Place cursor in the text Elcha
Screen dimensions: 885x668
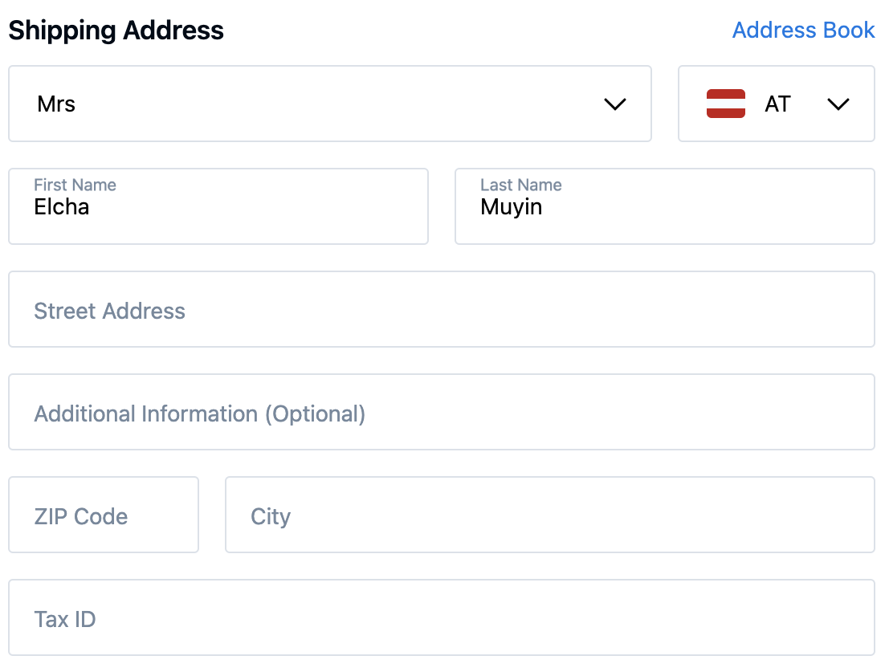click(x=61, y=208)
